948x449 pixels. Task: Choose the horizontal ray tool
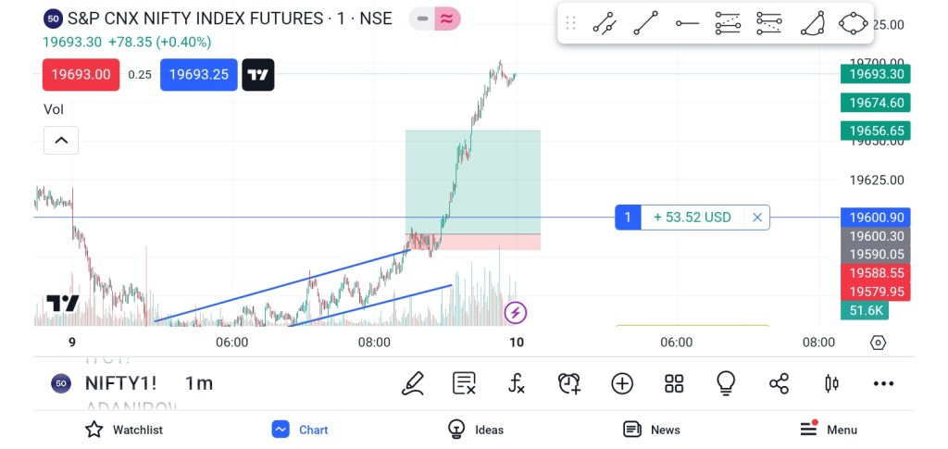coord(687,23)
